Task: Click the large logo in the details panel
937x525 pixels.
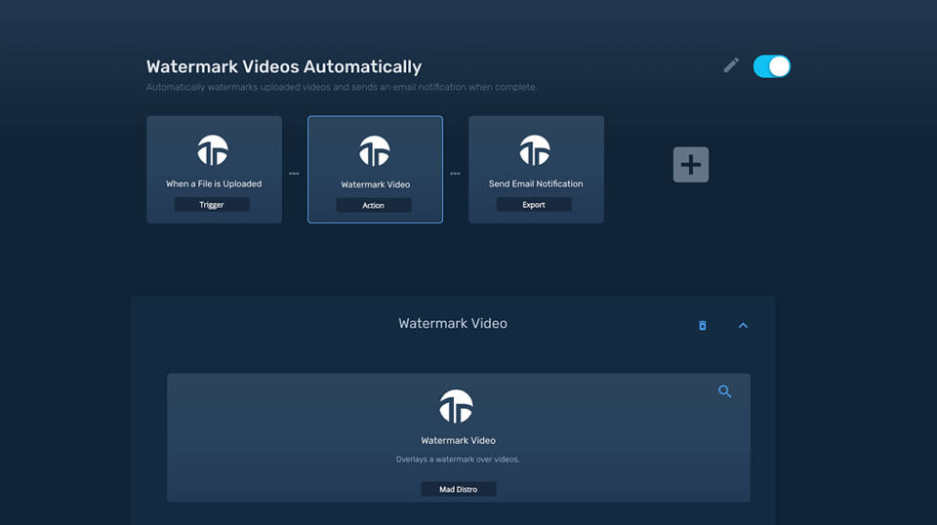Action: point(457,406)
